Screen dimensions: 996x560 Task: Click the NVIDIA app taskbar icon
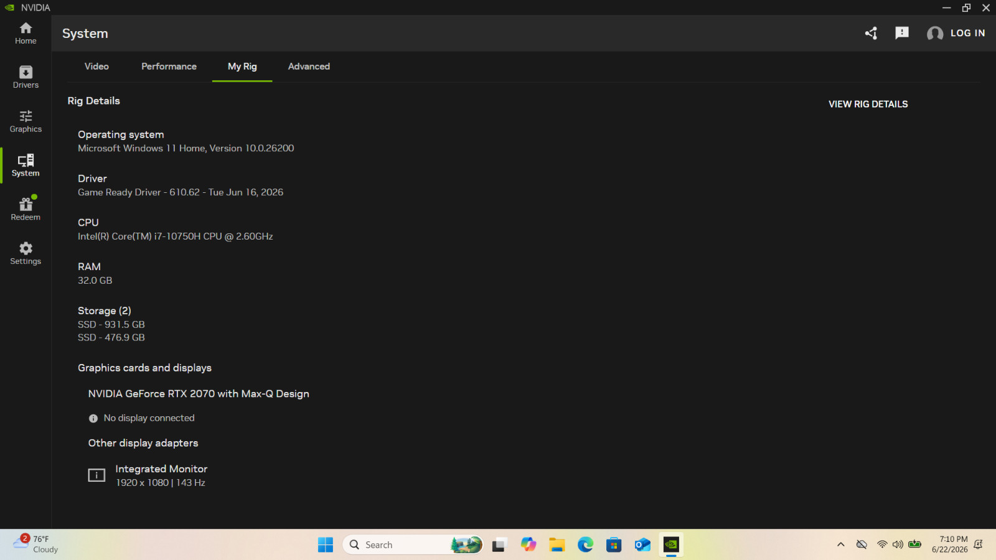(671, 545)
